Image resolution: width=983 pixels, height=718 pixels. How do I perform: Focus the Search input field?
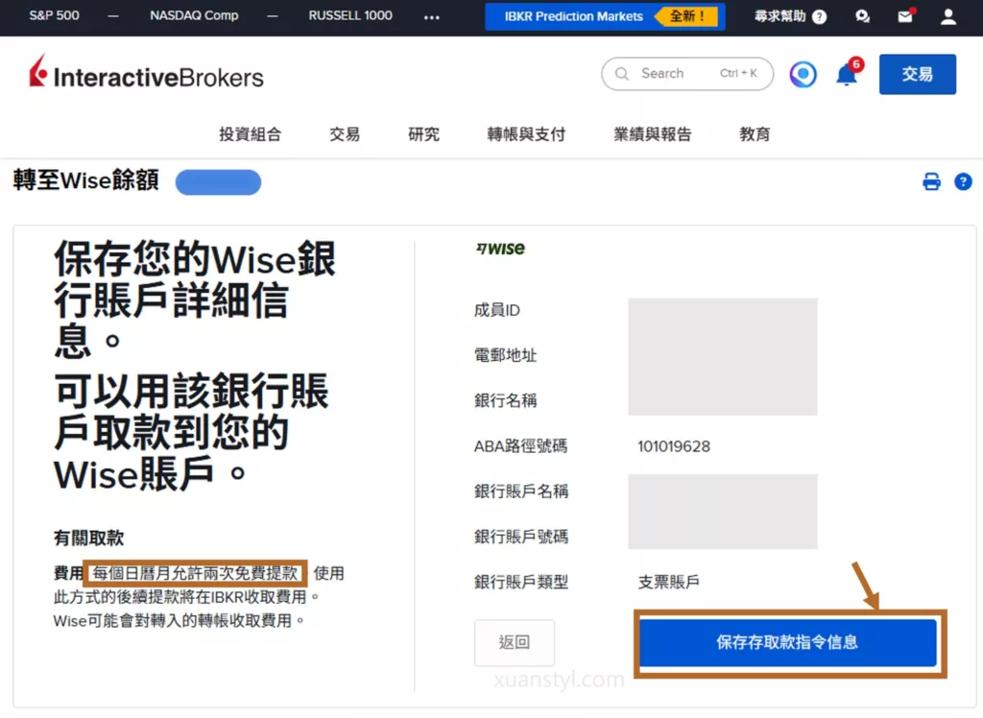[687, 74]
